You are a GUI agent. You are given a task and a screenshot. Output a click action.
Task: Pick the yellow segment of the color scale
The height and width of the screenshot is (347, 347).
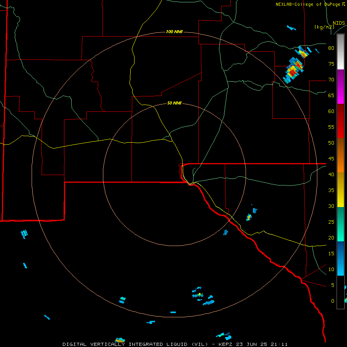tap(340, 190)
